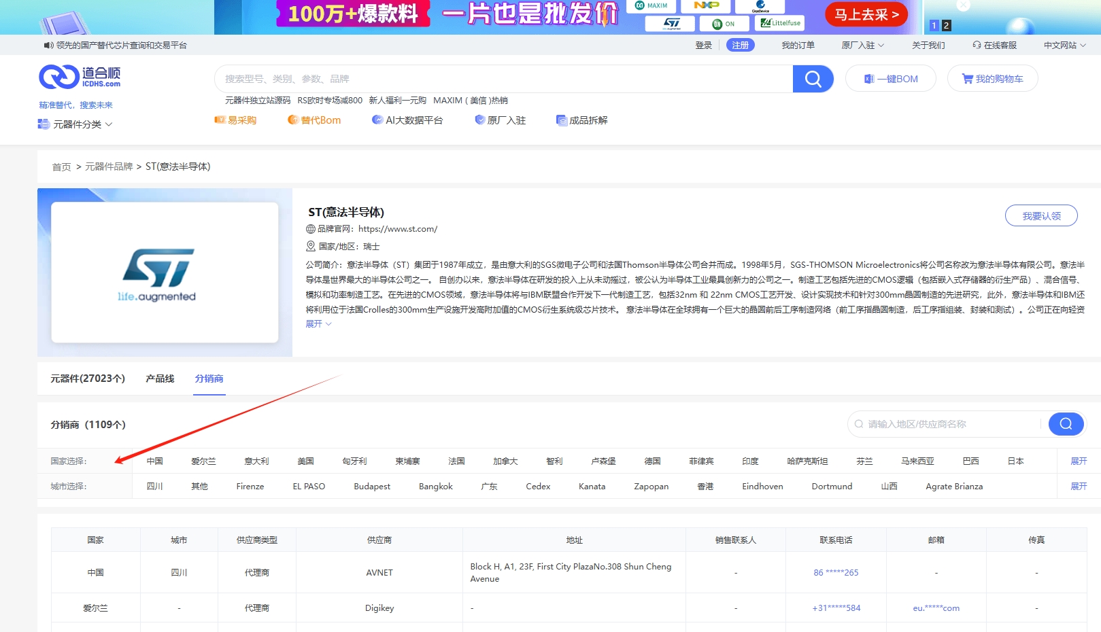
Task: Filter by country 爱尔兰
Action: (204, 461)
